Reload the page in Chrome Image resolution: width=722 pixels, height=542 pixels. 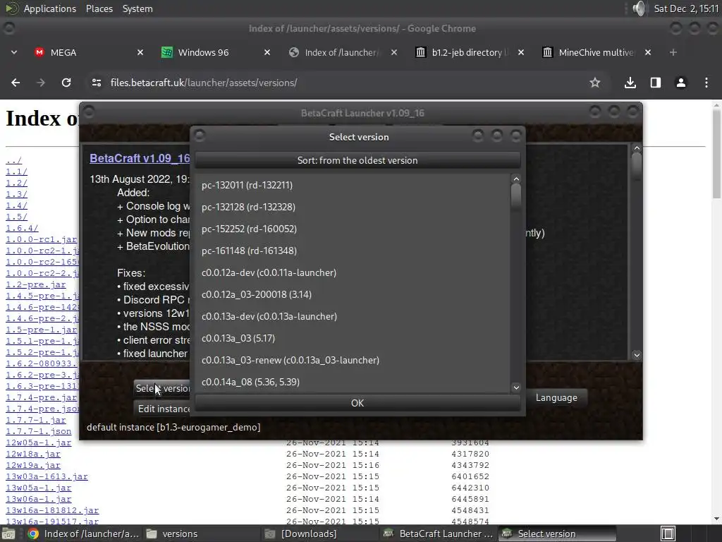66,83
